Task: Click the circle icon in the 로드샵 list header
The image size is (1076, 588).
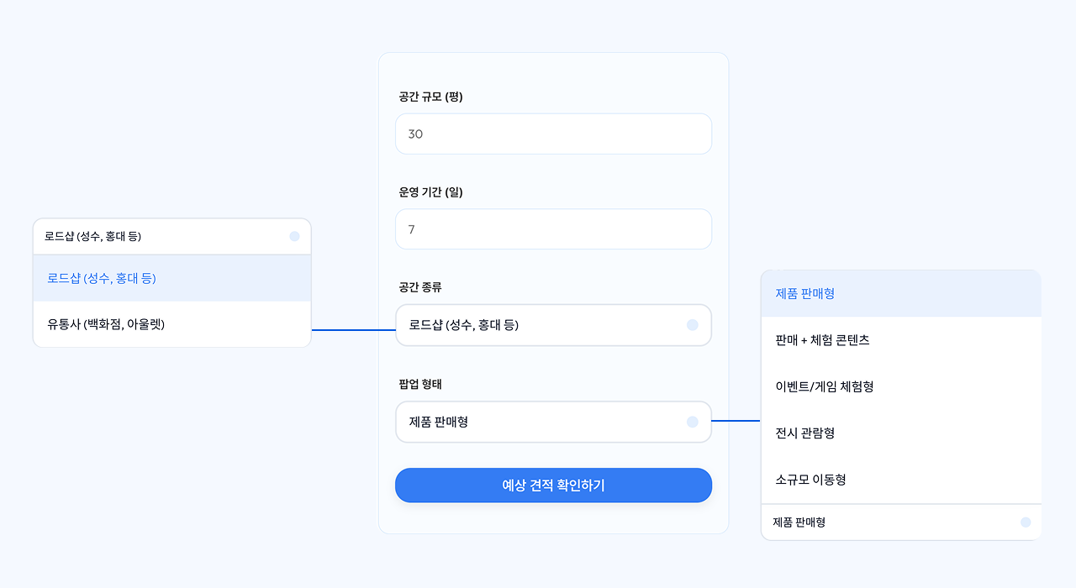Action: [x=294, y=236]
